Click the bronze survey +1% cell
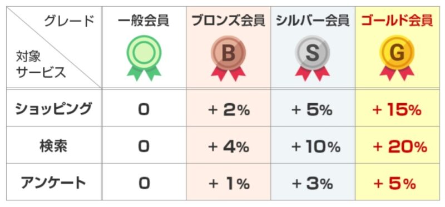 [x=229, y=184]
